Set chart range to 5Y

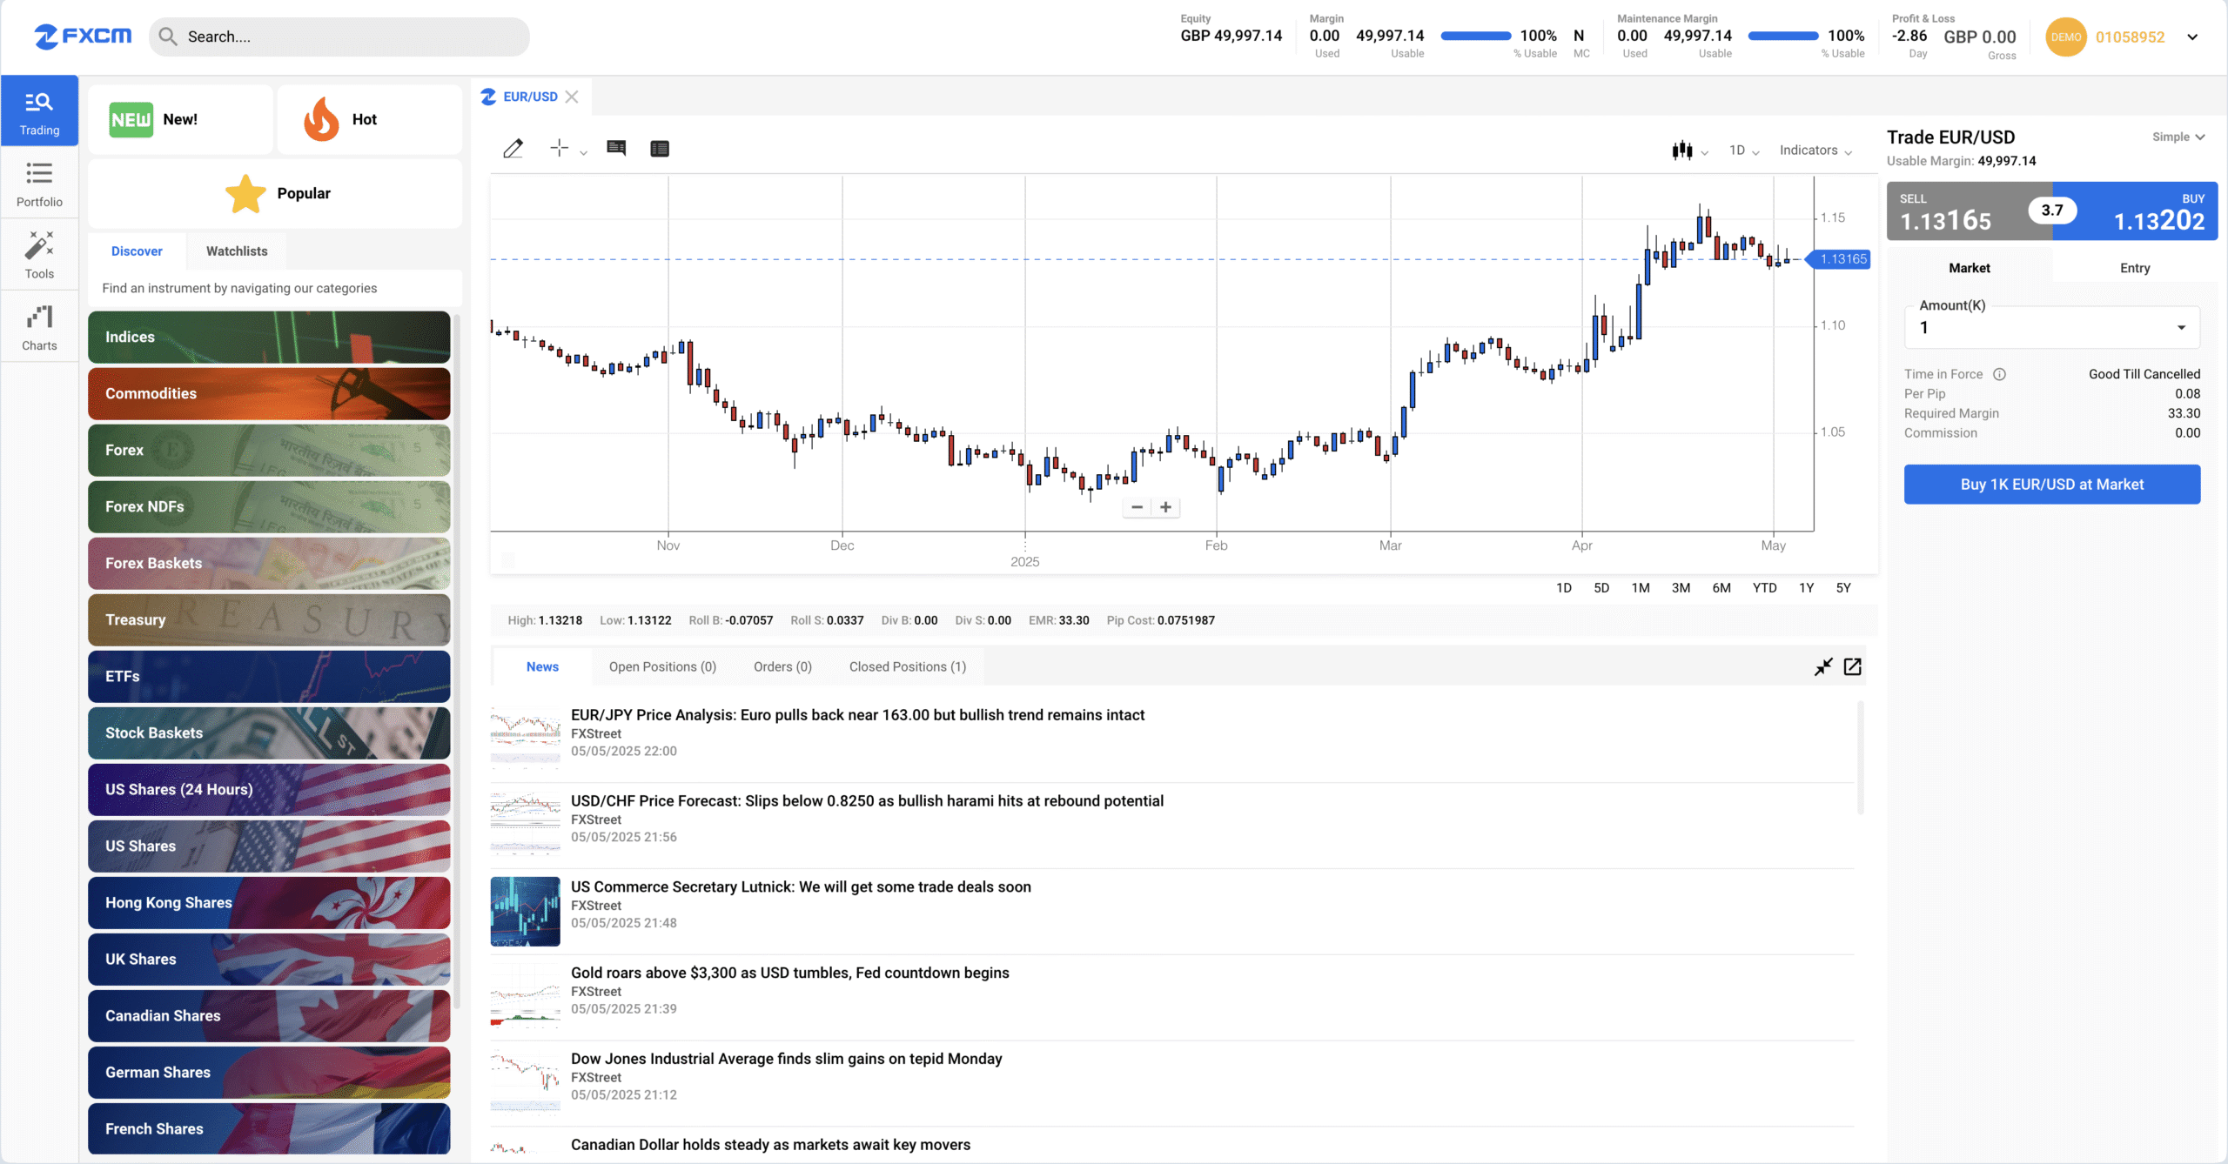coord(1843,588)
